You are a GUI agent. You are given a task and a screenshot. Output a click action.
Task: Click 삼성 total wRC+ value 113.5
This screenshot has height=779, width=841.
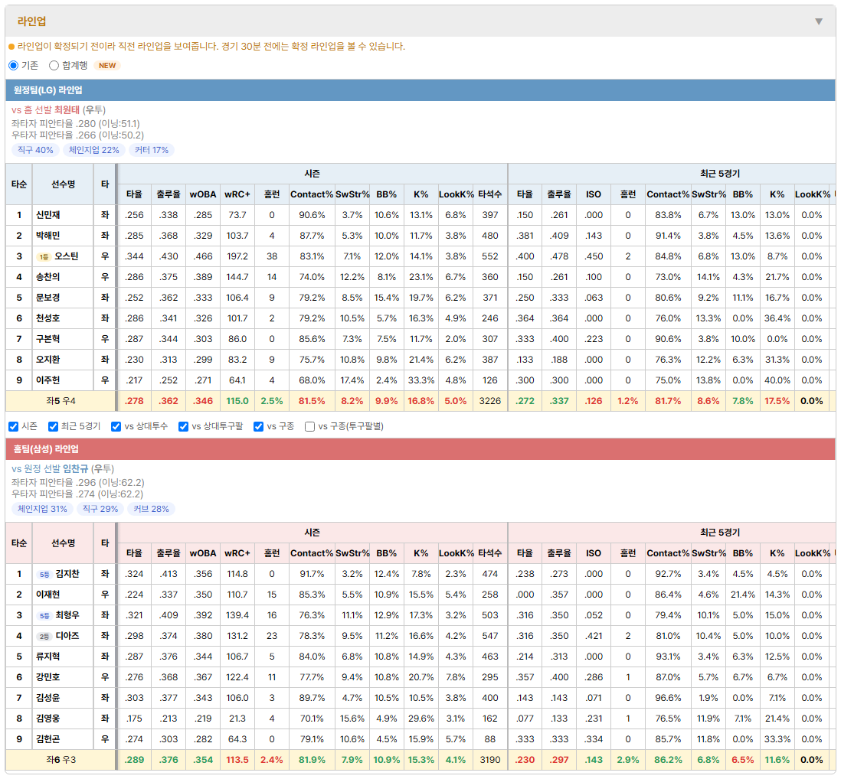[x=237, y=760]
